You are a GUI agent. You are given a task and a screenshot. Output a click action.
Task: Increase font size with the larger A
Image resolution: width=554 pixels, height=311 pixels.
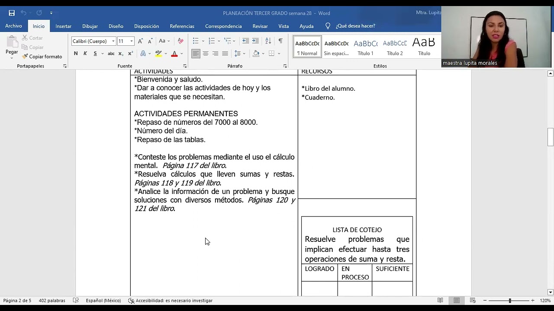click(141, 41)
